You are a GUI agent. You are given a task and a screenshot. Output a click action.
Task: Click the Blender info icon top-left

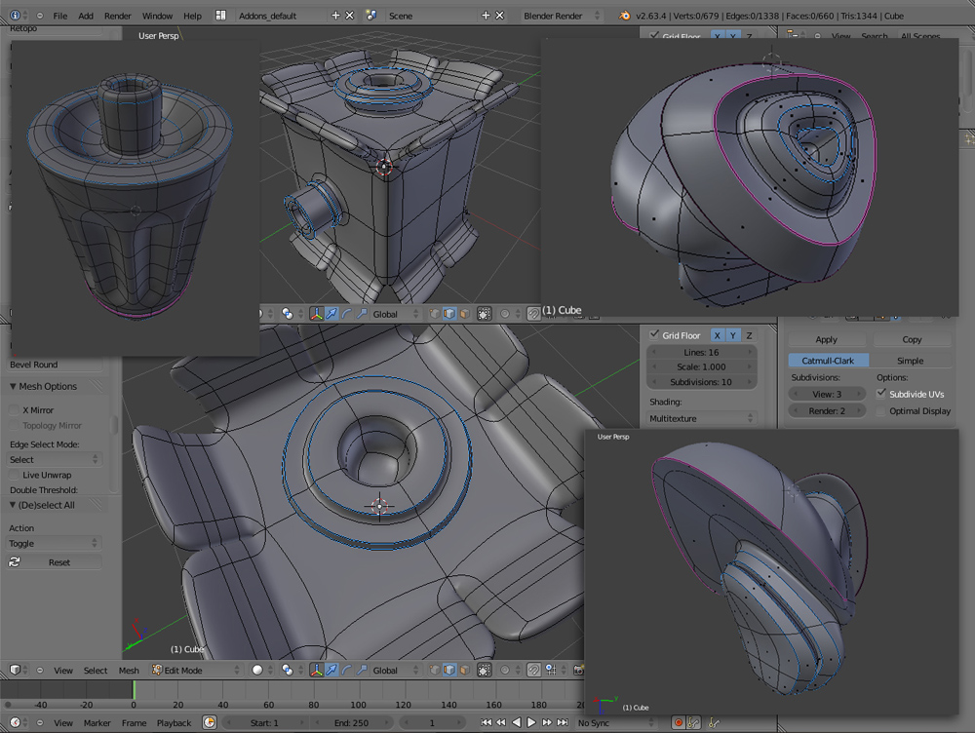pos(17,16)
